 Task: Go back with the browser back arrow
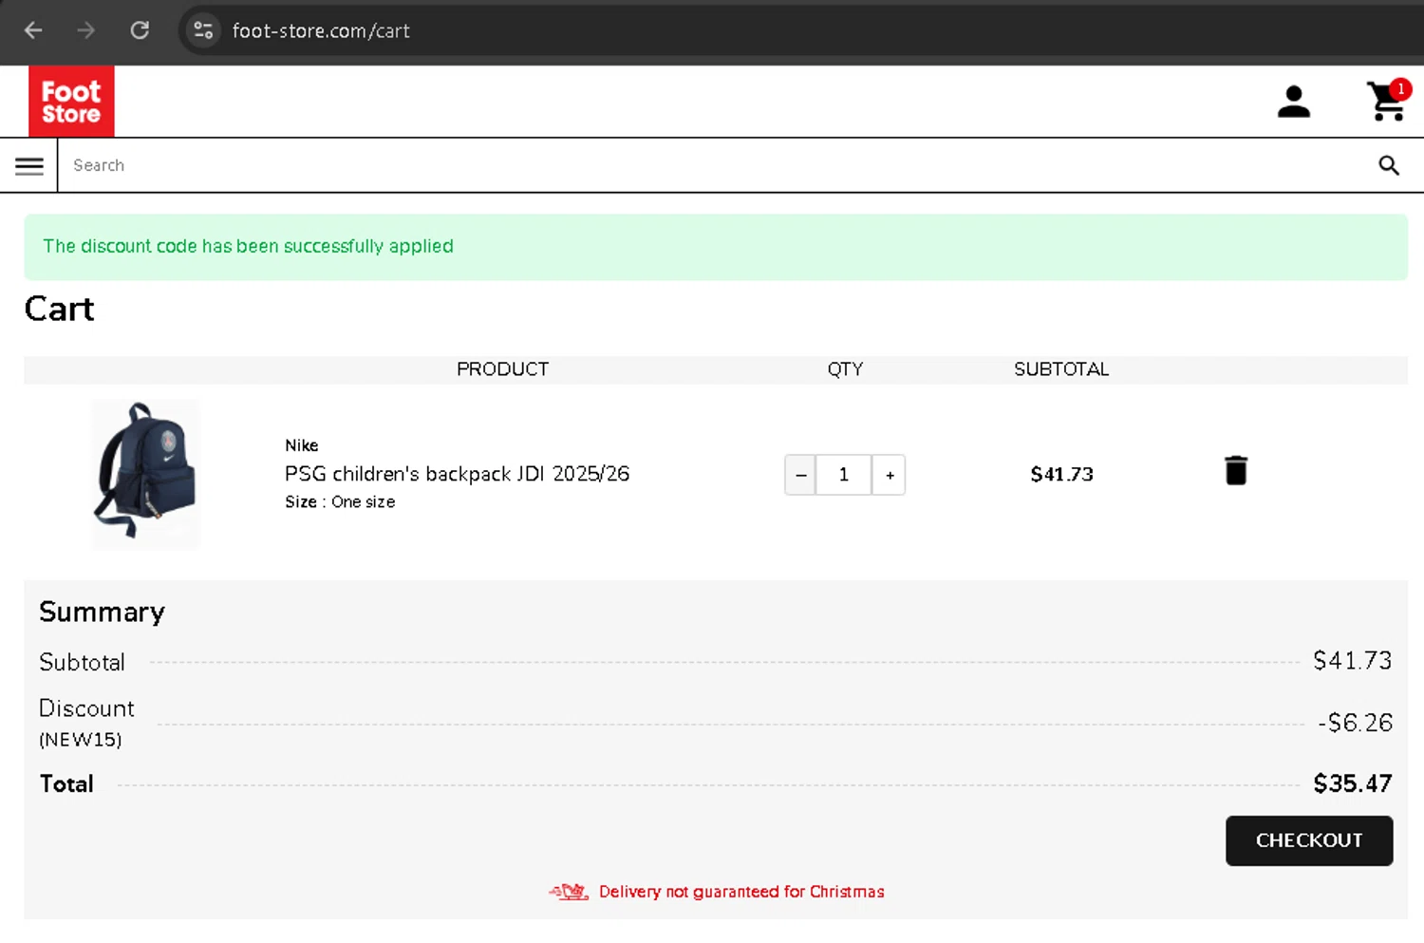33,30
